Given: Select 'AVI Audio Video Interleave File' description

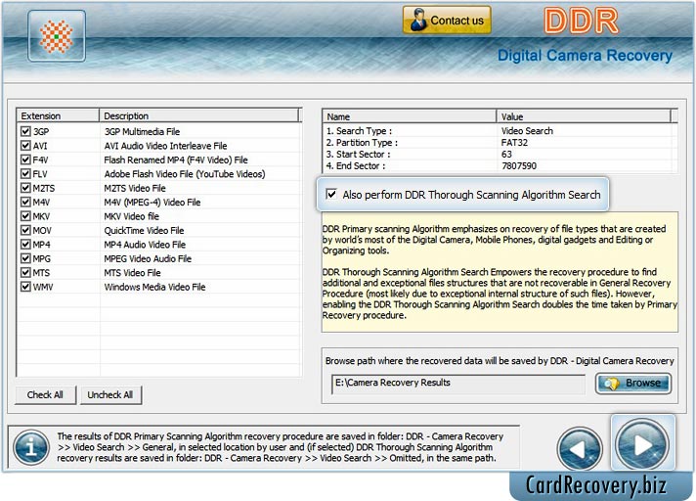Looking at the screenshot, I should (165, 146).
